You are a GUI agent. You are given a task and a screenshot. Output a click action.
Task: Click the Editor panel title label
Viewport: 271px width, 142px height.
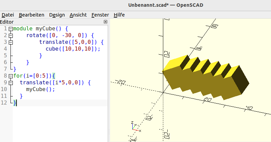coord(7,22)
